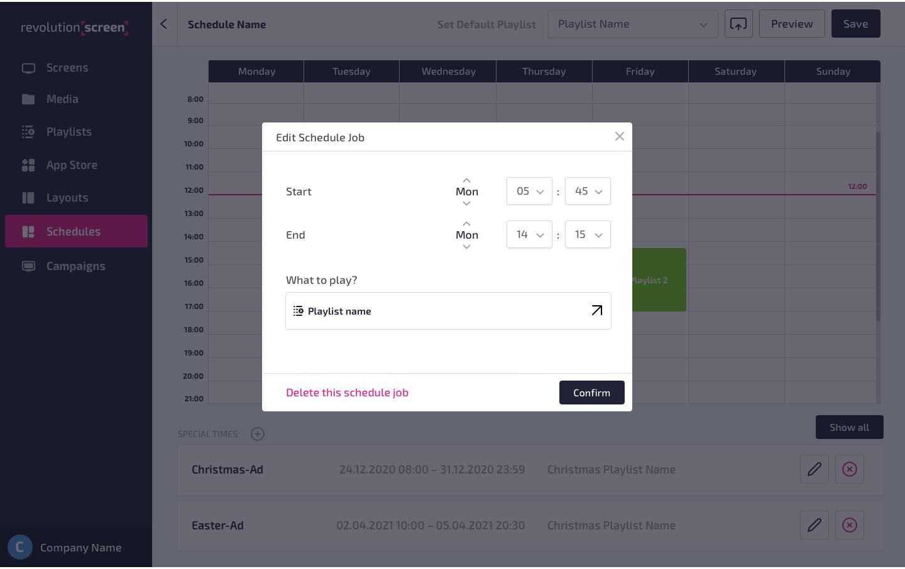Click the Schedule Name title field
Viewport: 905px width, 569px height.
227,24
